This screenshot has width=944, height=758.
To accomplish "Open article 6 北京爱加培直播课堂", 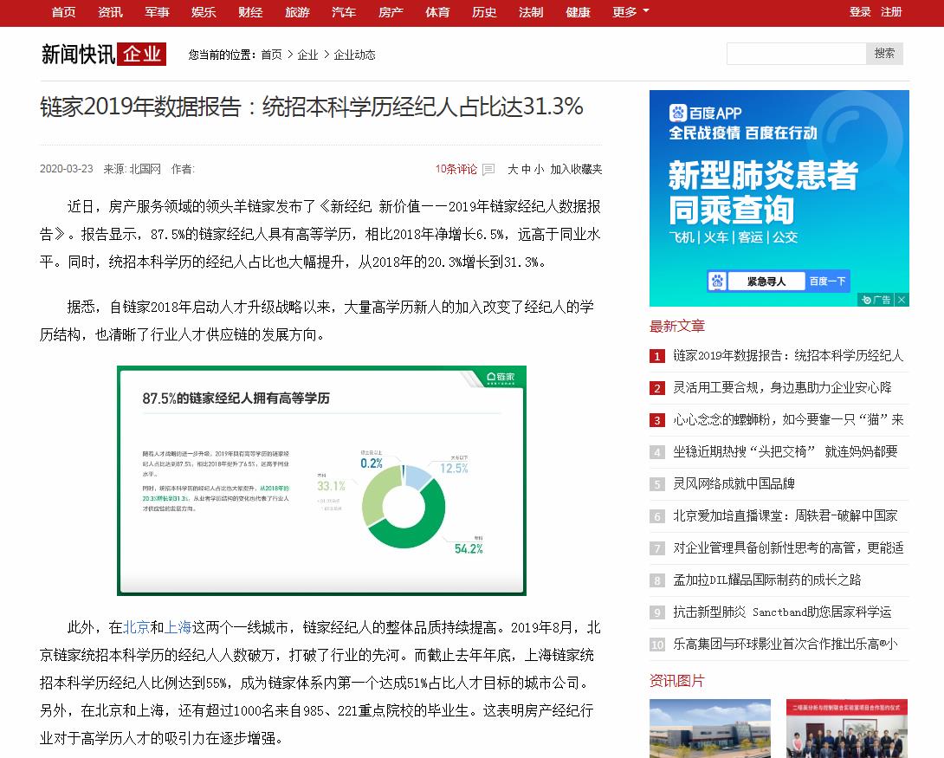I will (x=785, y=516).
